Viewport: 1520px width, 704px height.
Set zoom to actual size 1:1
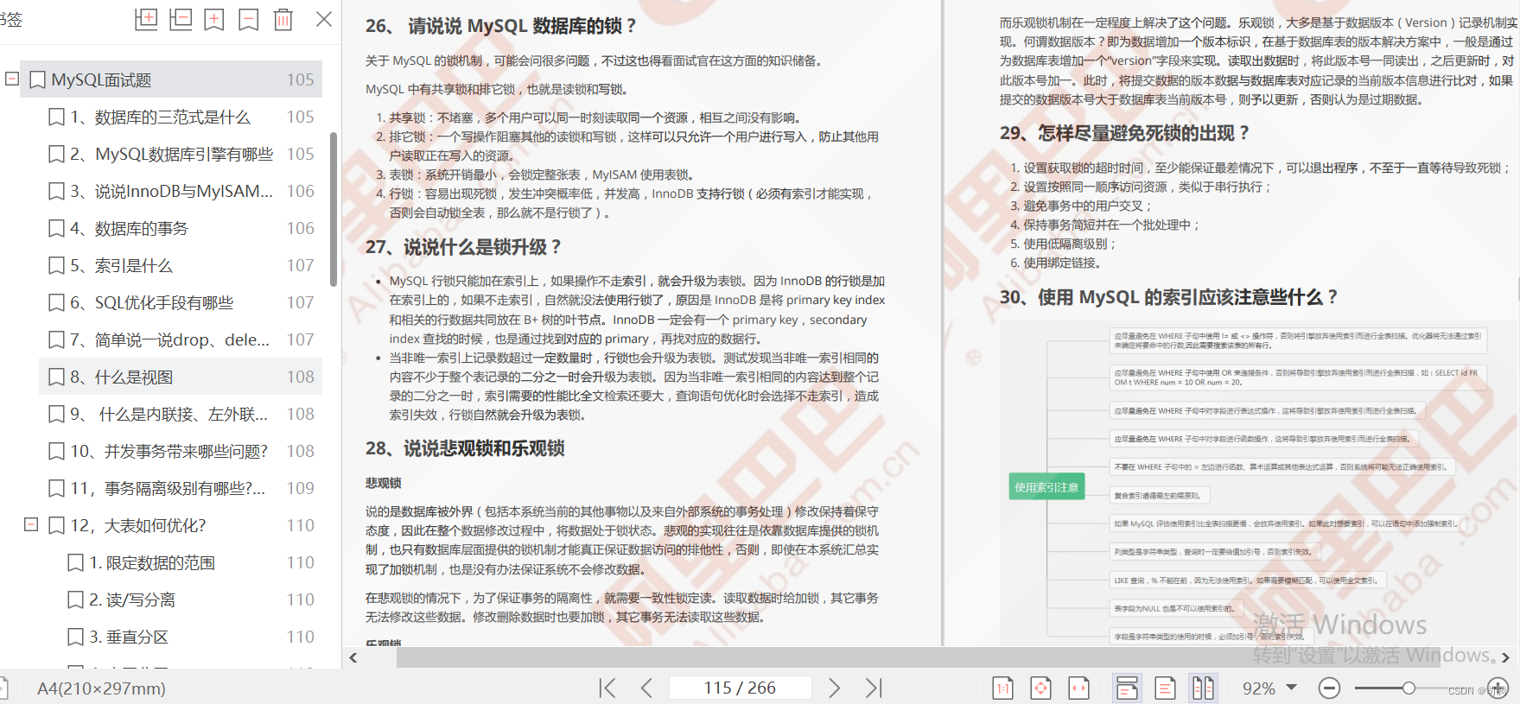1003,688
